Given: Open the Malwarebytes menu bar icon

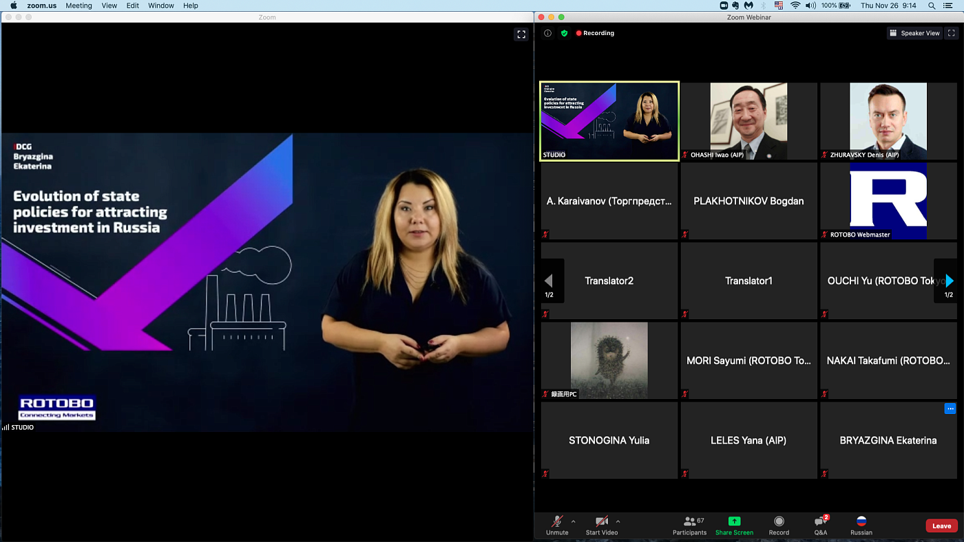Looking at the screenshot, I should [x=750, y=6].
